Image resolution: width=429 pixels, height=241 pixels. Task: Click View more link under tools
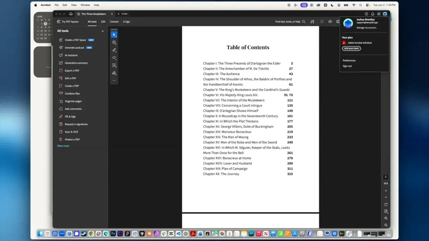(63, 146)
